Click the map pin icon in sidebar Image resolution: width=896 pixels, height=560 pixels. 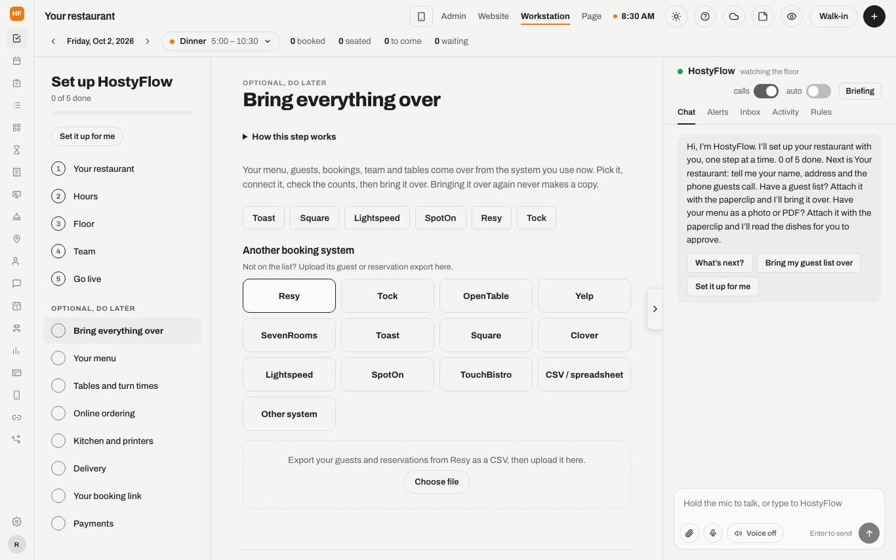tap(16, 239)
